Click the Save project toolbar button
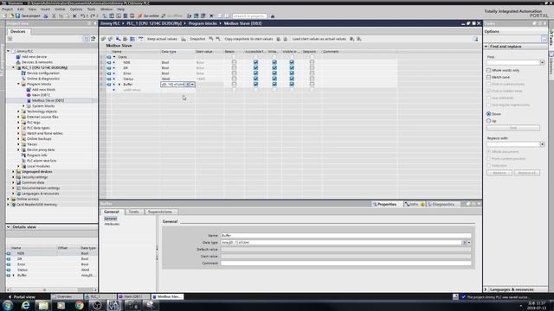The height and width of the screenshot is (311, 554). click(28, 16)
